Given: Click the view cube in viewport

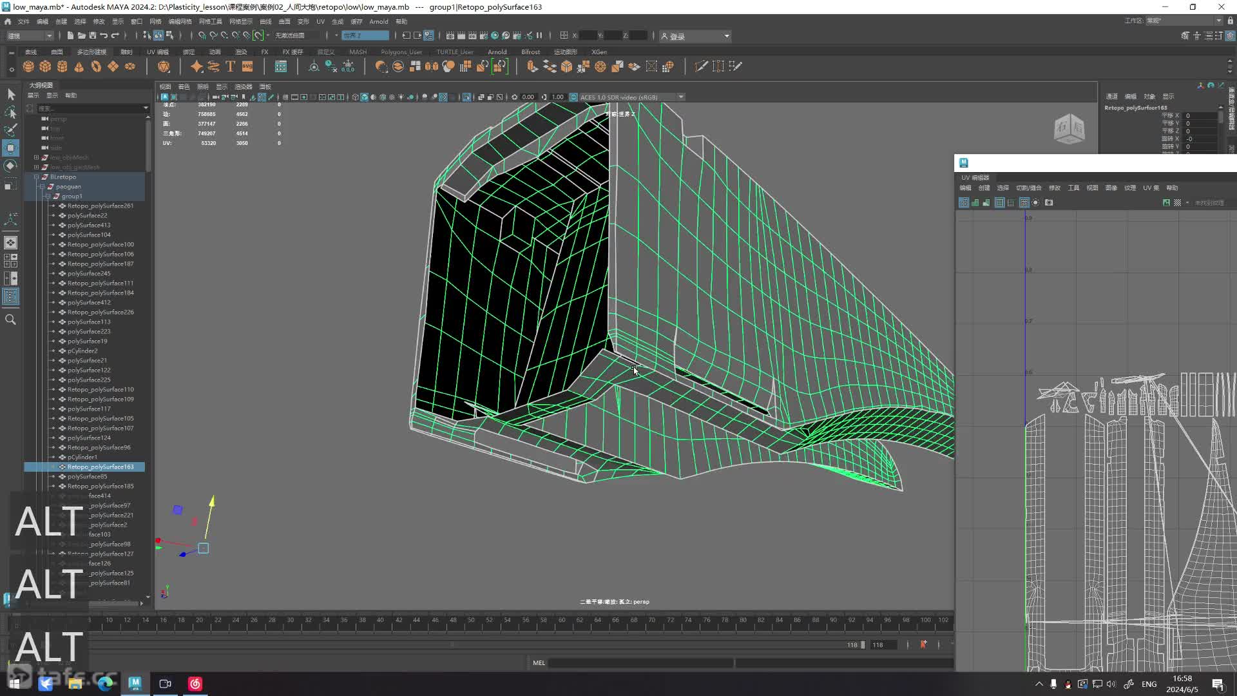Looking at the screenshot, I should point(1069,129).
